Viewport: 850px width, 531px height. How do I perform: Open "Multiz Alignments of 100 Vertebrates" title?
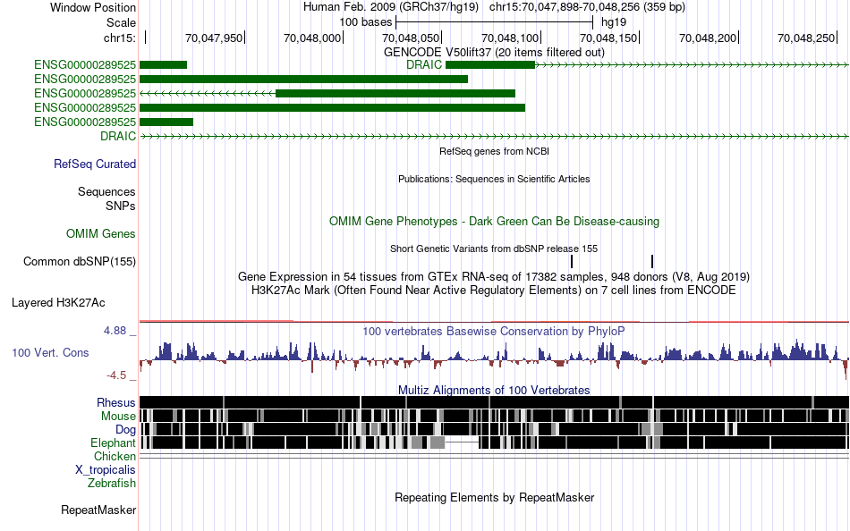tap(494, 390)
